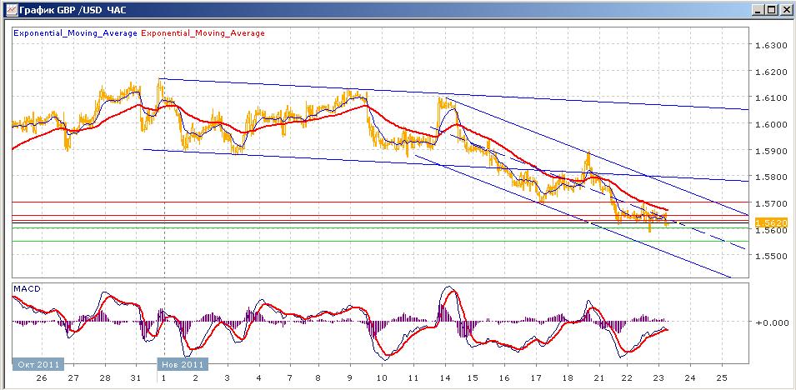Click the Ноя 2011 month marker
Viewport: 796px width, 390px height.
coord(183,364)
